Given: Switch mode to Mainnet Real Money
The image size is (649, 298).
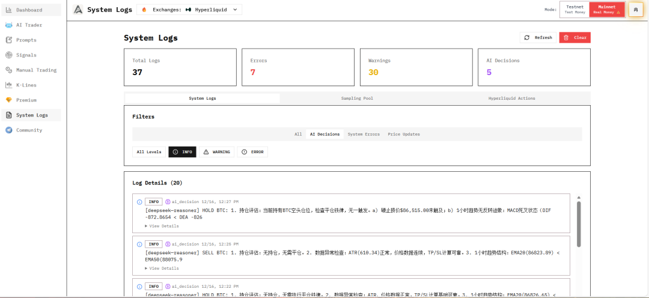Looking at the screenshot, I should [x=607, y=9].
